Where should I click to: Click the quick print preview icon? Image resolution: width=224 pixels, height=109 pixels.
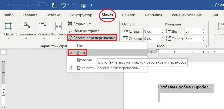(83, 5)
